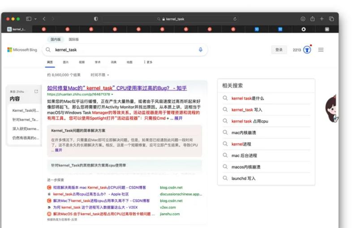Open 为何 kernel_task 写入数据量这么大 V2EX link
The height and width of the screenshot is (228, 357).
click(x=95, y=207)
